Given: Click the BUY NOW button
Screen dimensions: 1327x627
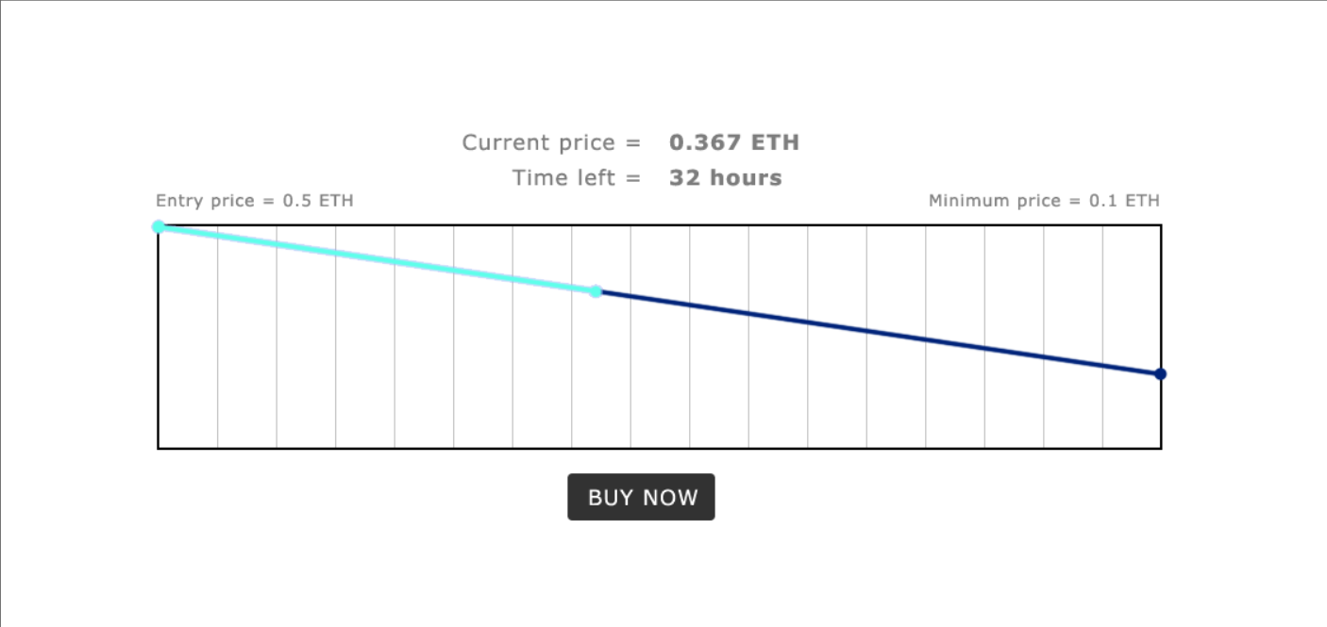Looking at the screenshot, I should click(x=641, y=497).
